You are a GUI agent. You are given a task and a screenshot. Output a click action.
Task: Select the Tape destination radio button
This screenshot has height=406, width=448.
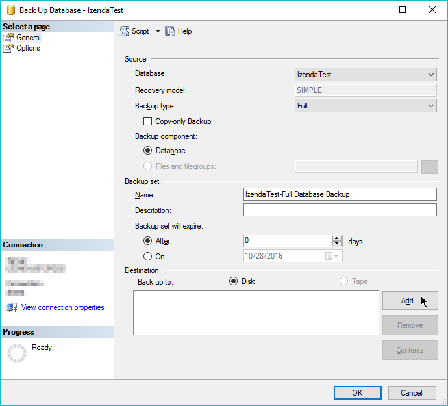[343, 281]
